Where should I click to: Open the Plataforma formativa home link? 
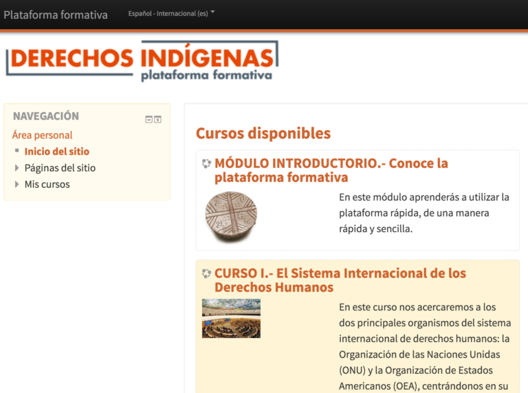point(56,15)
